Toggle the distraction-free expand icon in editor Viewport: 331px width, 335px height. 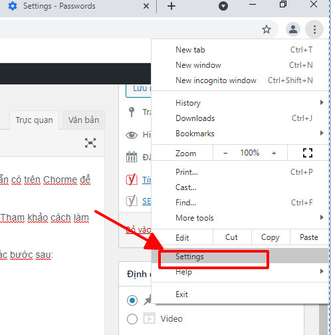(x=90, y=143)
